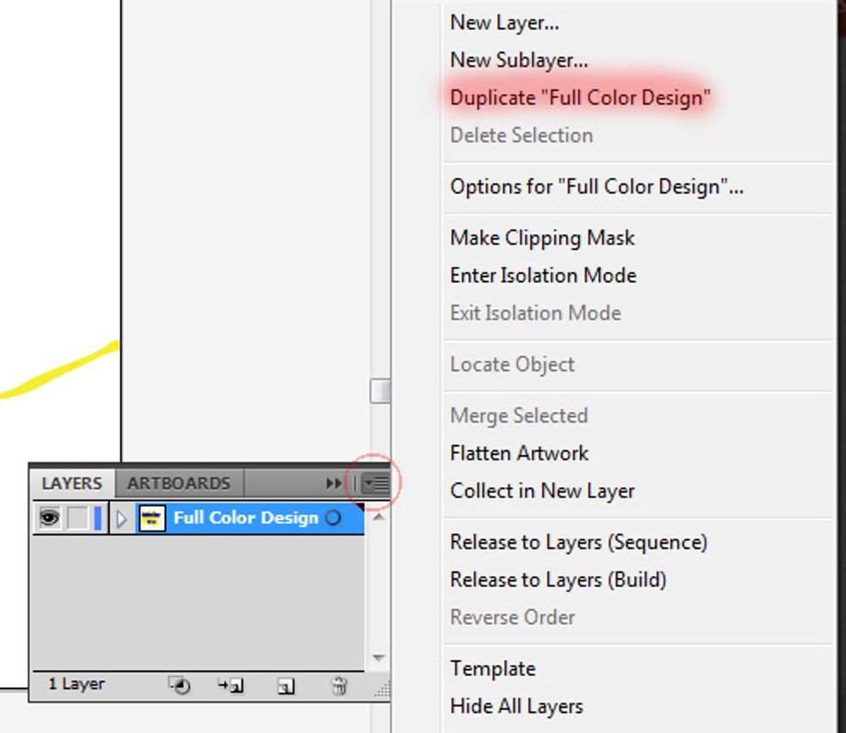Click the Delete Selection trash icon

click(338, 685)
